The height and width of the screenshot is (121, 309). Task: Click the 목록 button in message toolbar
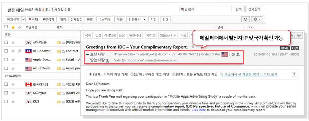[88, 35]
